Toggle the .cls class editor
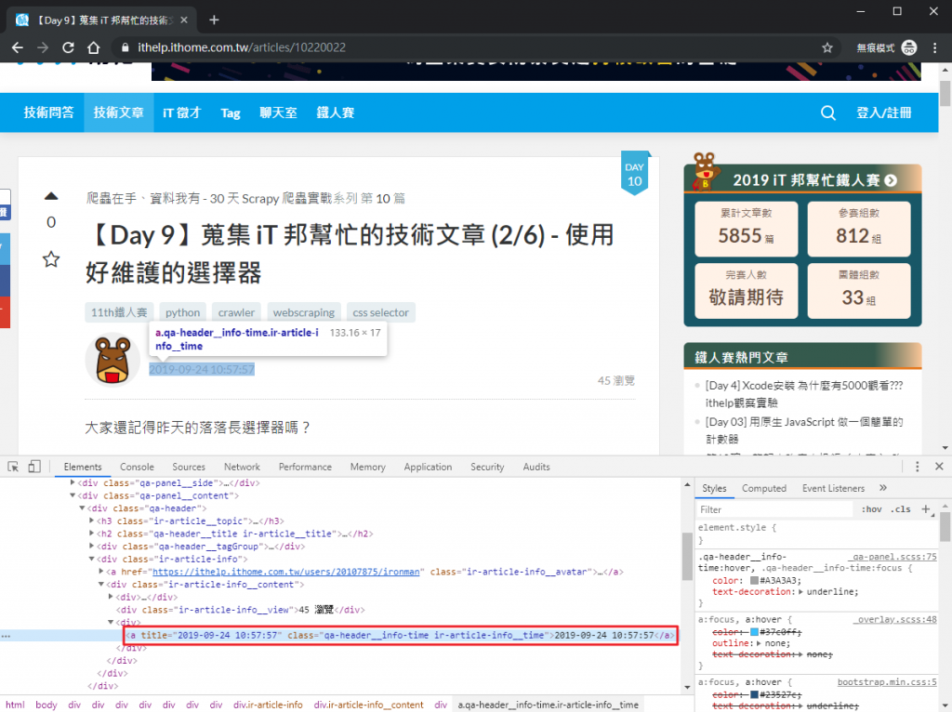This screenshot has width=952, height=712. point(900,509)
